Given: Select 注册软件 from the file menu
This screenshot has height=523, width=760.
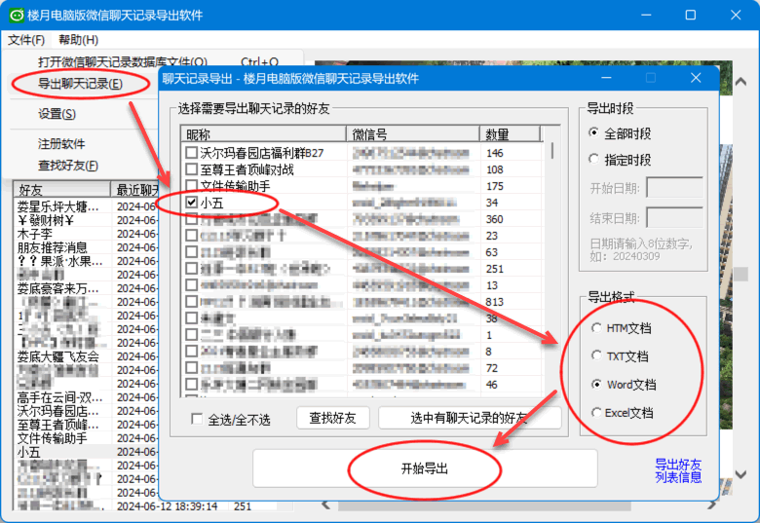Looking at the screenshot, I should click(x=61, y=144).
